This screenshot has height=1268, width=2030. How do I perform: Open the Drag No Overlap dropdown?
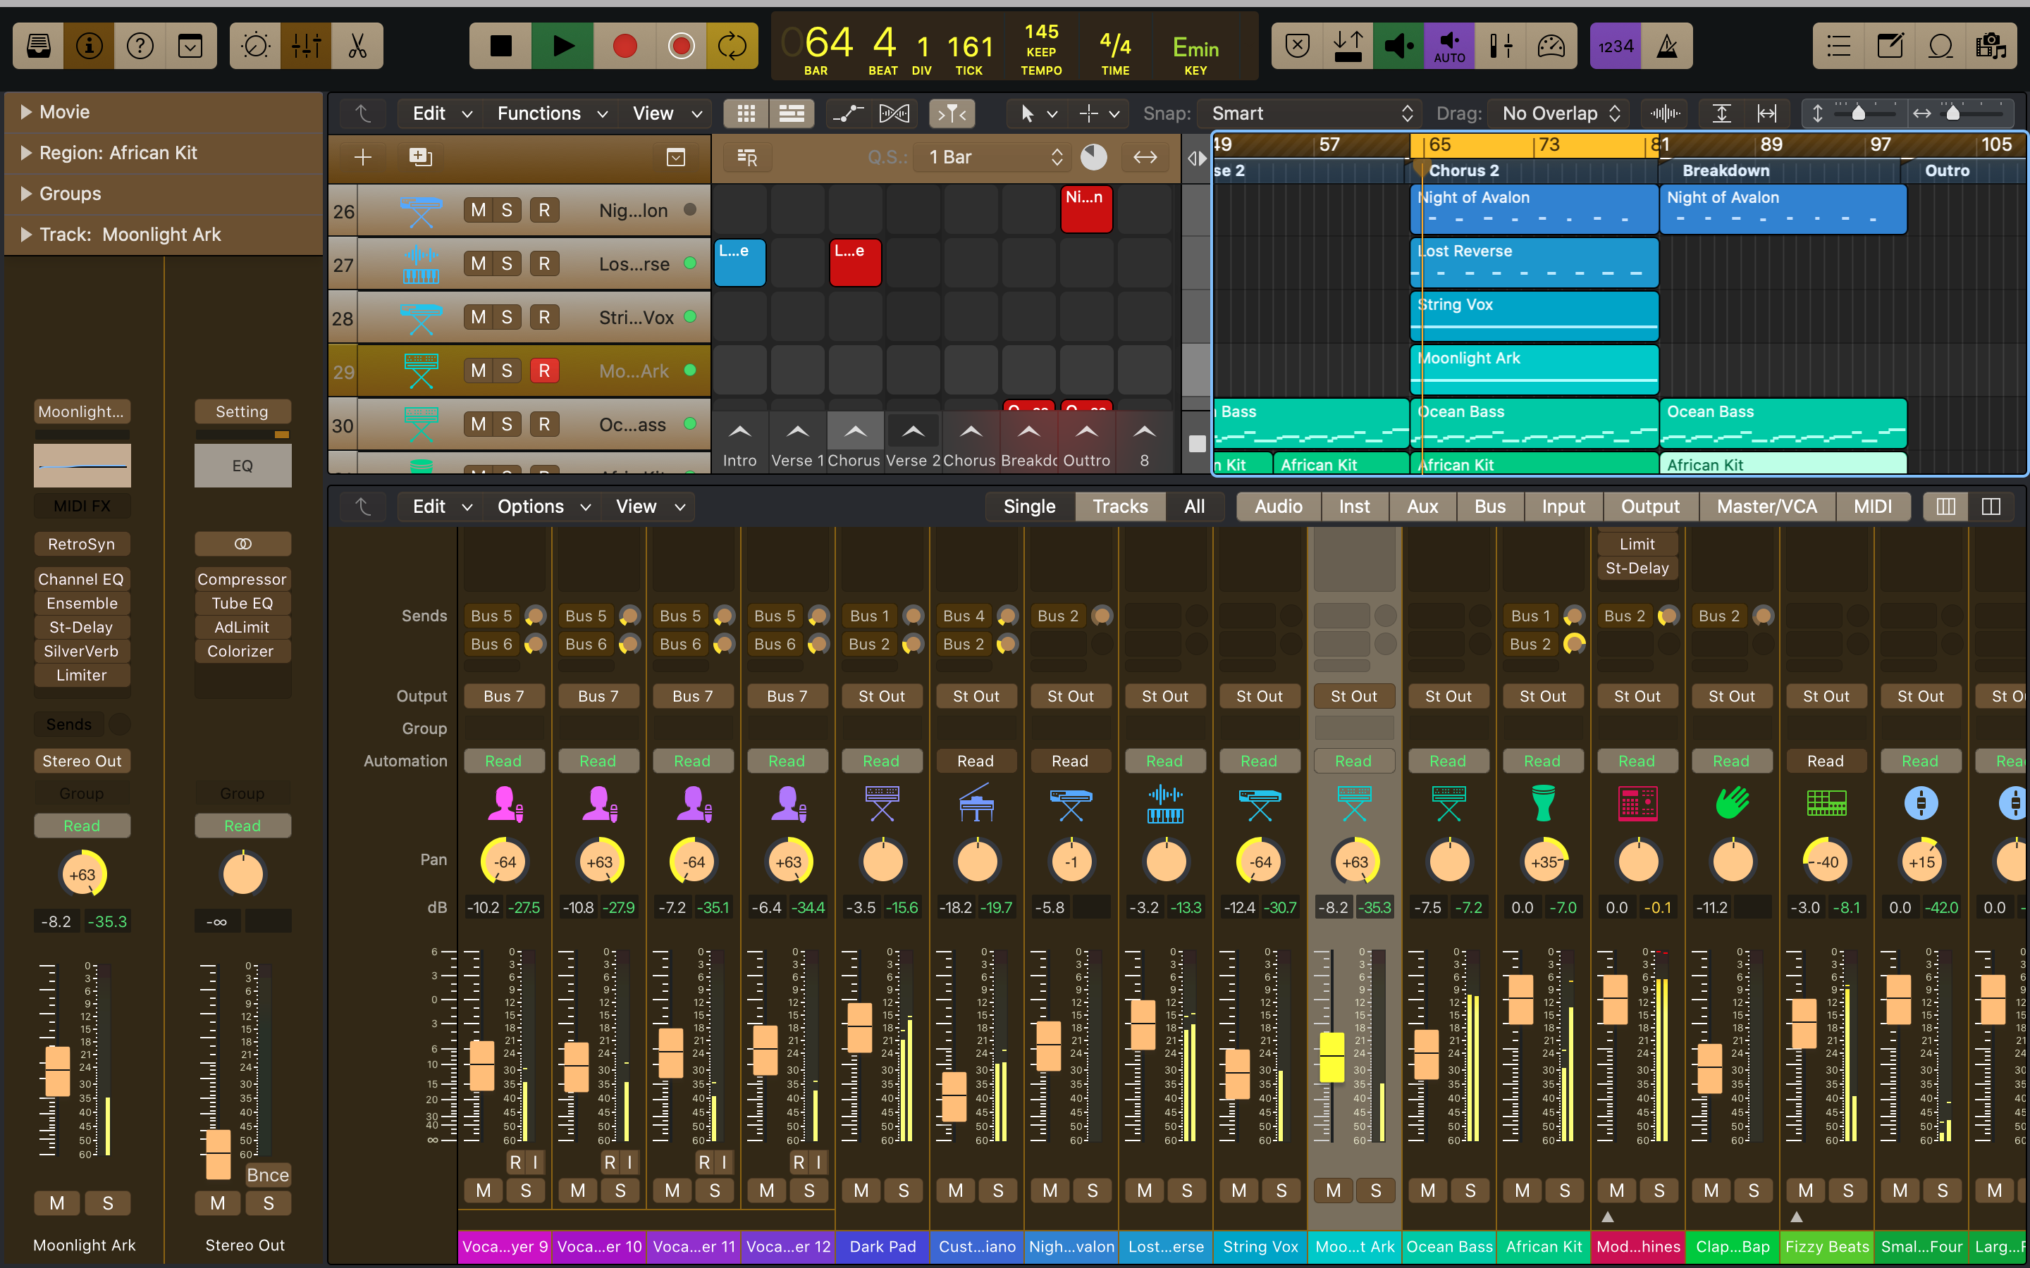(x=1558, y=113)
